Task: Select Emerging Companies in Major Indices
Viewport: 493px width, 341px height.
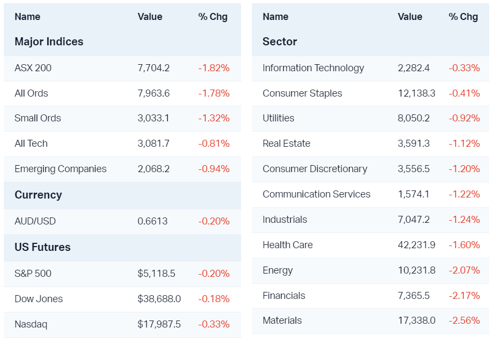Action: (60, 169)
